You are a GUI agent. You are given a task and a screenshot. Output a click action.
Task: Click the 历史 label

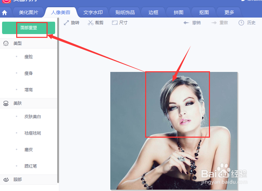251,23
